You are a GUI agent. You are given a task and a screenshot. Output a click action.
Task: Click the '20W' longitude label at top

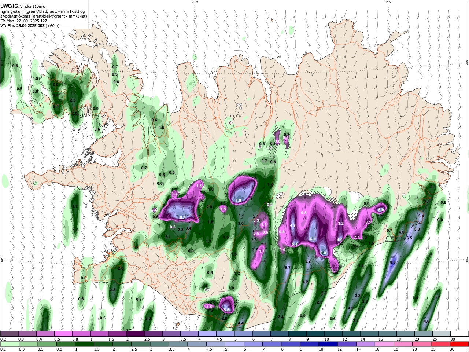coord(195,2)
